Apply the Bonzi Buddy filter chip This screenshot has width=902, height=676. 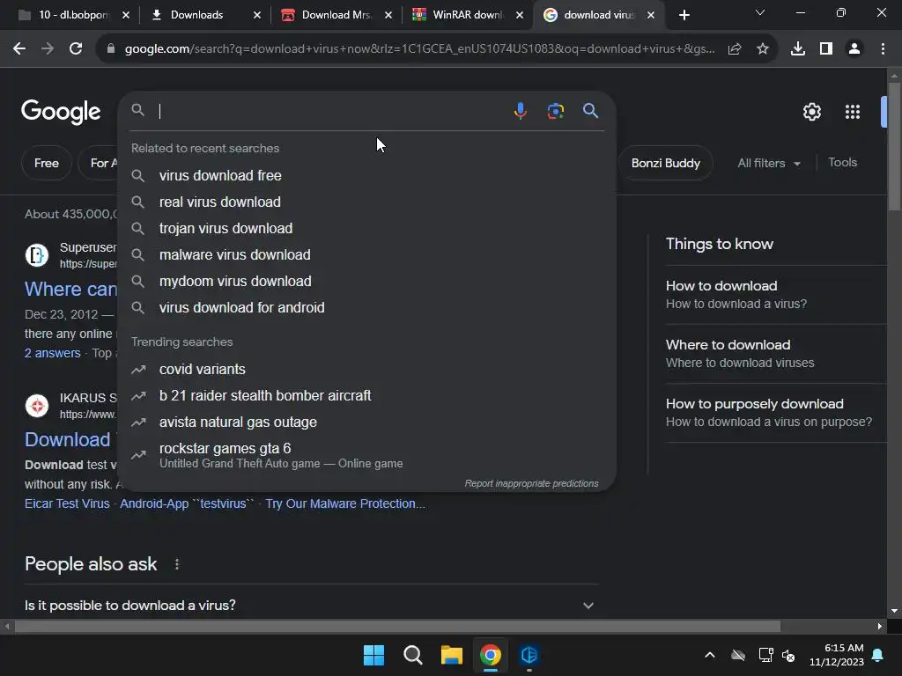pyautogui.click(x=666, y=163)
